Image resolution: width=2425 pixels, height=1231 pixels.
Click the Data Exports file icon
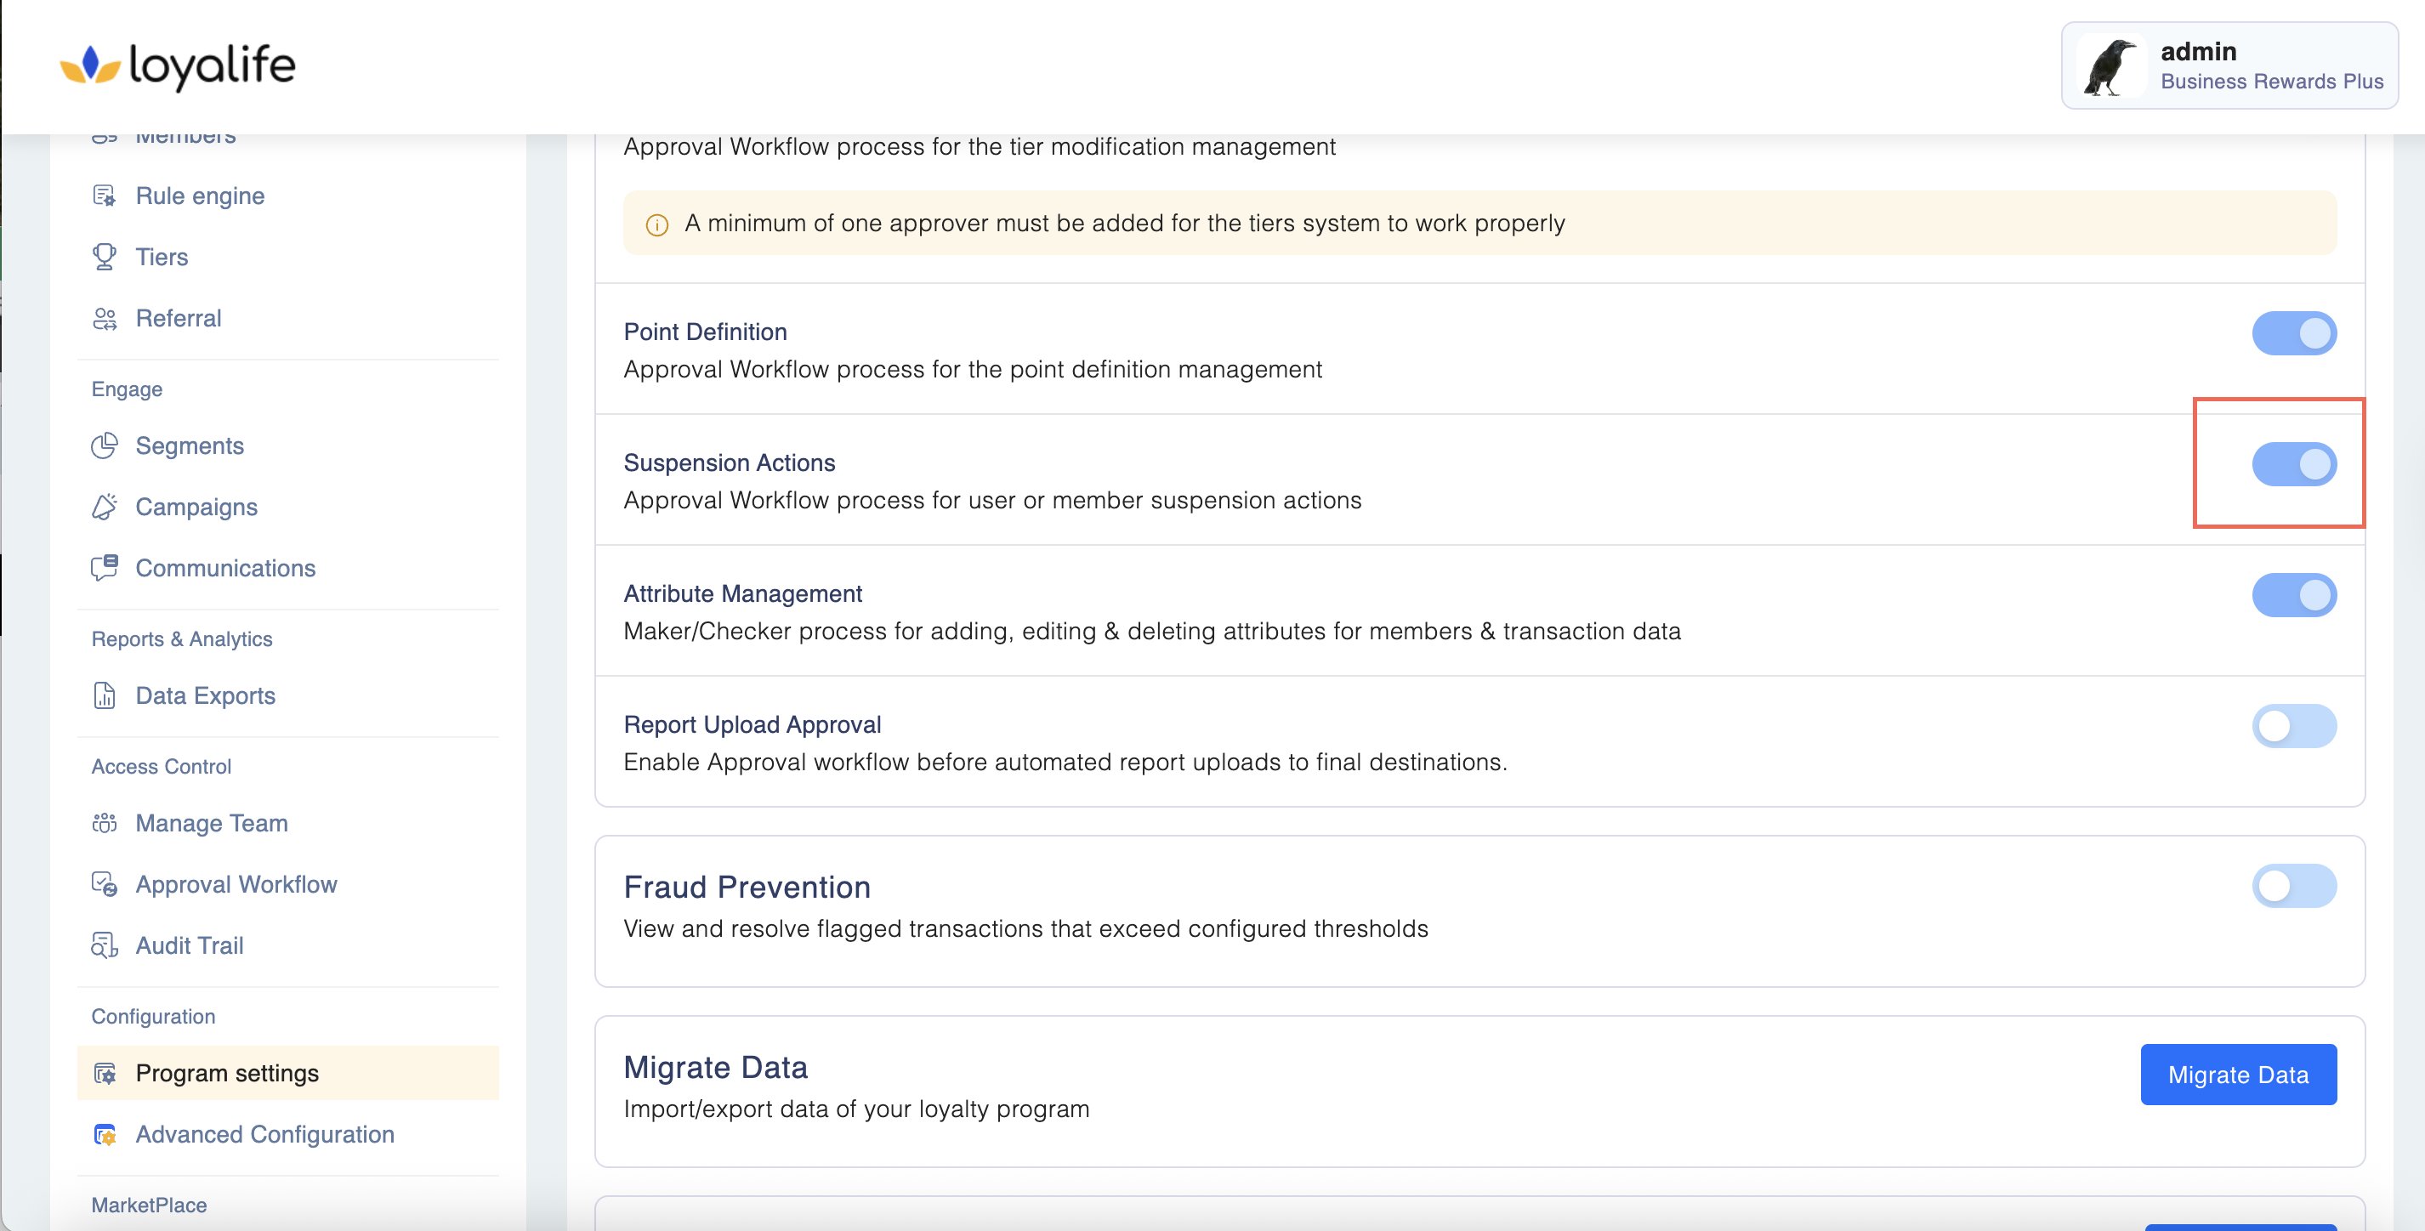click(104, 695)
